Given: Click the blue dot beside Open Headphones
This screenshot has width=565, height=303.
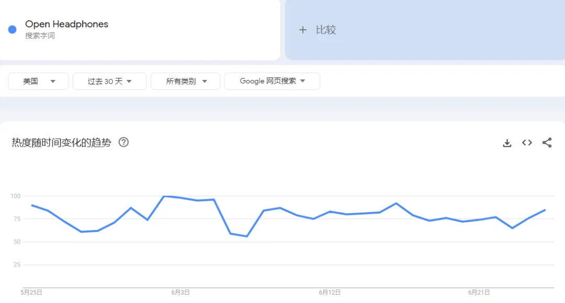Looking at the screenshot, I should coord(13,29).
